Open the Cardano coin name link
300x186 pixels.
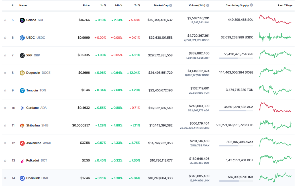(x=32, y=108)
